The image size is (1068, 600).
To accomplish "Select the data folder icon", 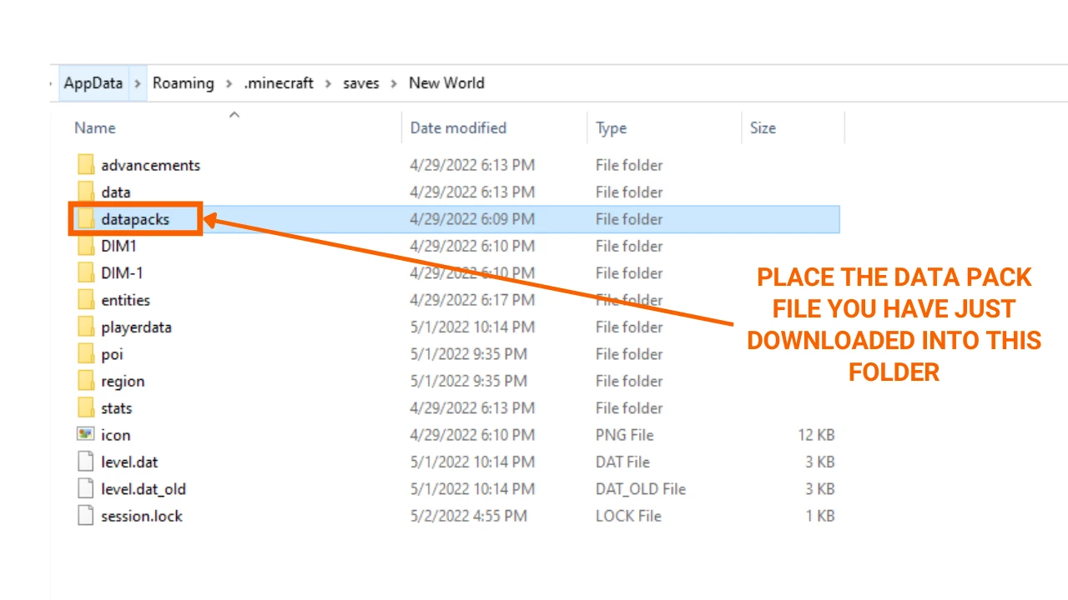I will [85, 192].
